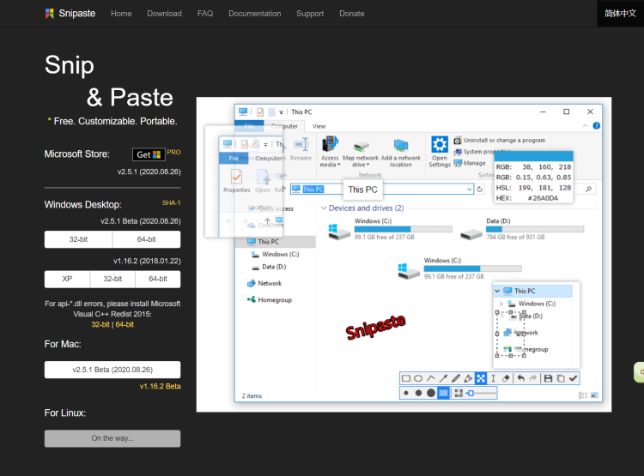This screenshot has width=644, height=476.
Task: Open the FAQ page
Action: pos(205,14)
